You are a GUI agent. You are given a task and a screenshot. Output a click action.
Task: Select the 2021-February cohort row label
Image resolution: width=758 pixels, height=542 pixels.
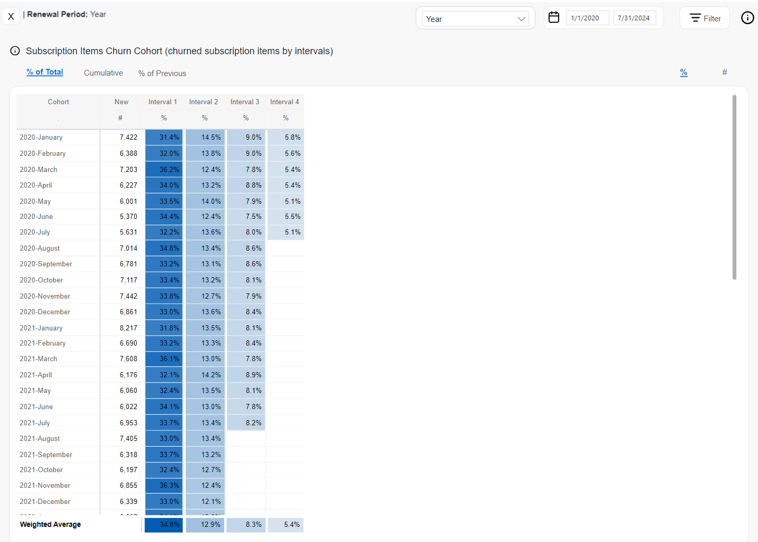pos(43,343)
